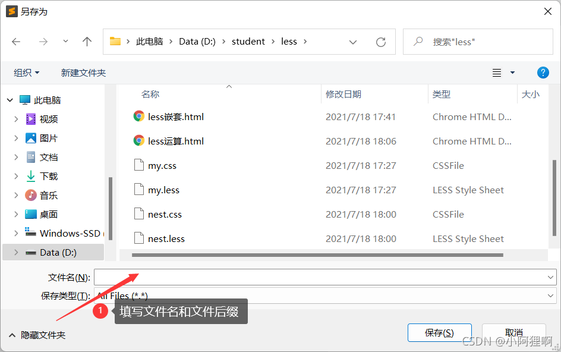
Task: Click date 2021/7/18 18:06 cell
Action: [361, 141]
